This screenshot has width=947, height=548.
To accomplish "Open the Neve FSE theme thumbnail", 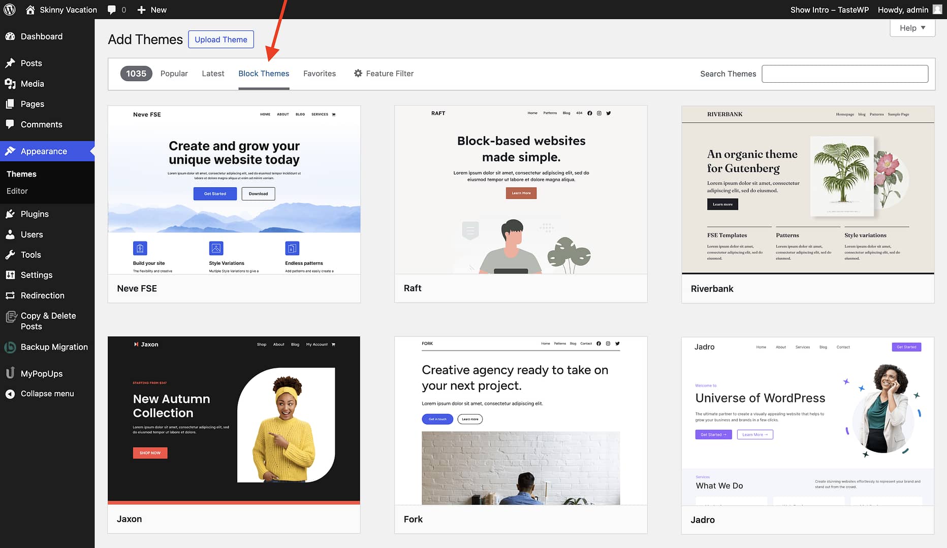I will pos(234,190).
